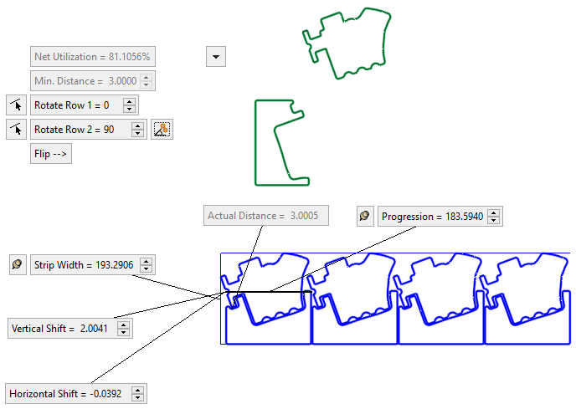576x409 pixels.
Task: Increase the Rotate Row 1 angle
Action: point(129,102)
